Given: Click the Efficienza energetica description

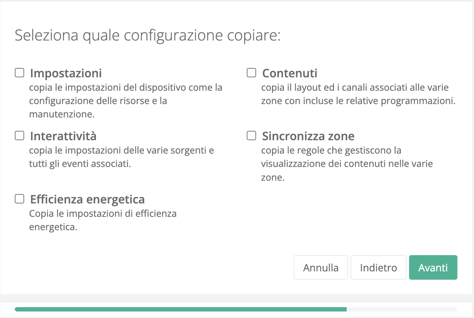Looking at the screenshot, I should coord(103,220).
